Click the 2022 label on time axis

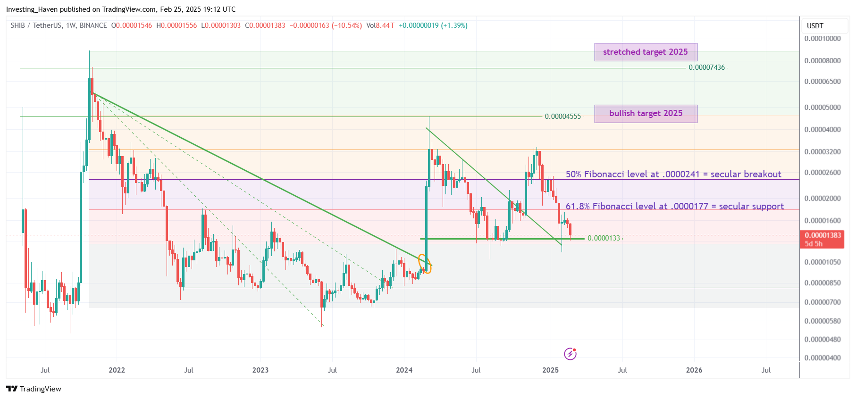117,370
